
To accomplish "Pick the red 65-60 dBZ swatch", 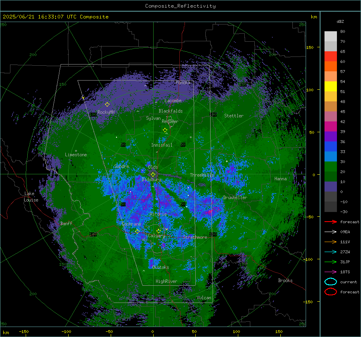I will point(331,56).
